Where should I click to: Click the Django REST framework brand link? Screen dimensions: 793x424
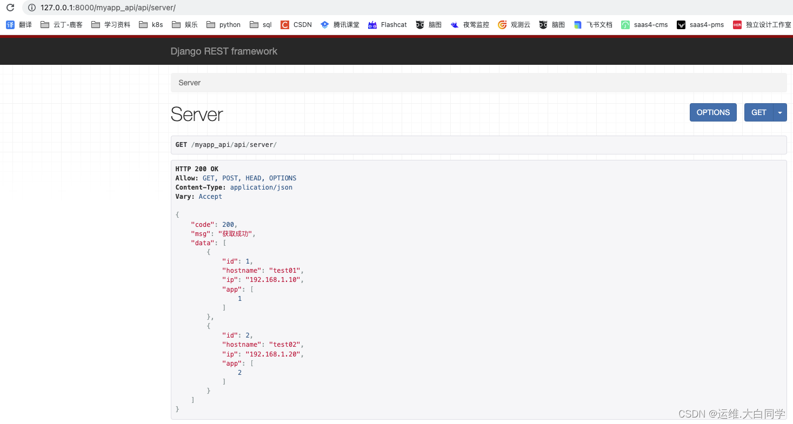224,51
